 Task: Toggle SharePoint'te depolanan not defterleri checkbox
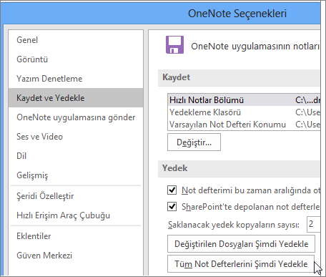tap(172, 207)
